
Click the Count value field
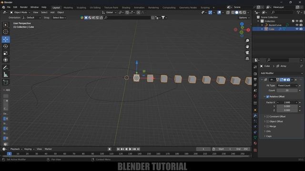pyautogui.click(x=287, y=91)
